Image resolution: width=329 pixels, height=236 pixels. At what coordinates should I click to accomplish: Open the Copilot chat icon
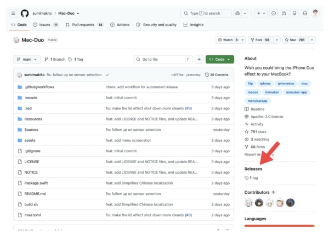point(237,13)
